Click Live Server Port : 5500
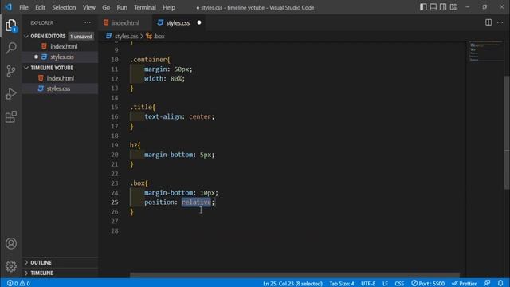 click(428, 284)
